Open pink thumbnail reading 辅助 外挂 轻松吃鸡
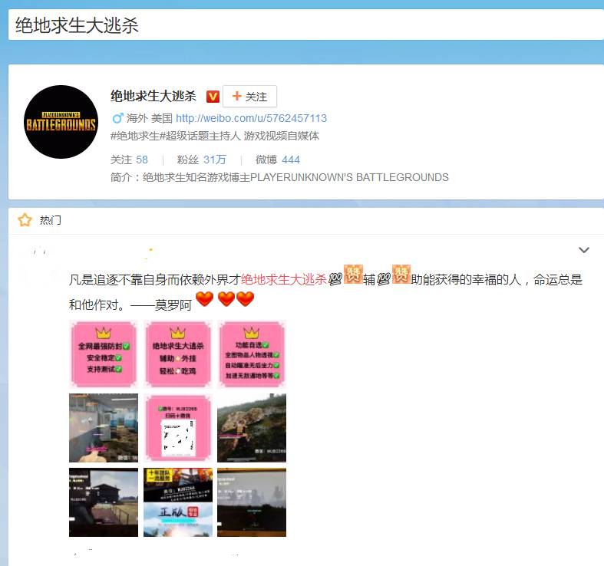The image size is (604, 566). click(177, 354)
